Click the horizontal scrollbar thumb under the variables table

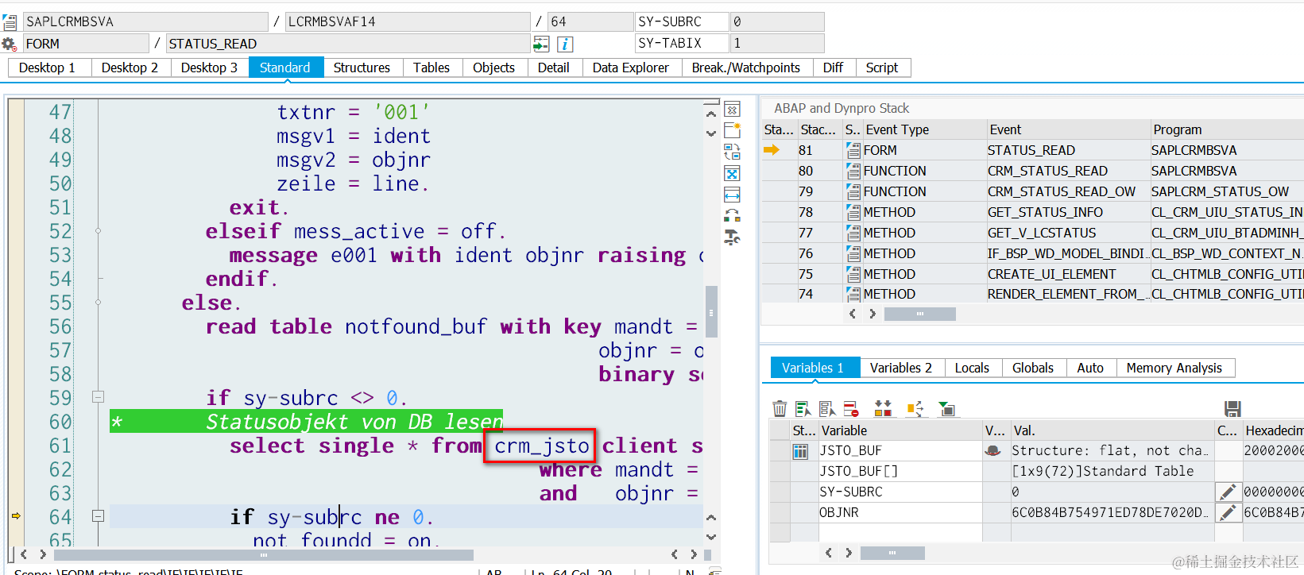pyautogui.click(x=892, y=552)
